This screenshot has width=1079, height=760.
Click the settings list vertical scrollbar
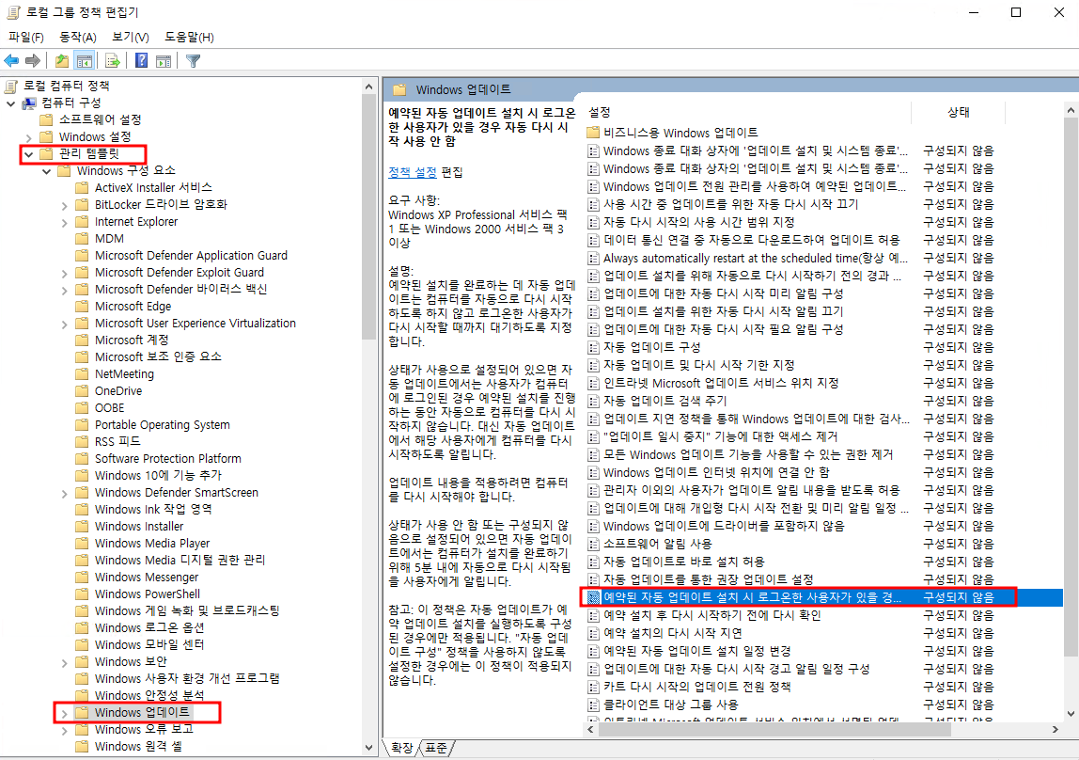coord(1071,376)
